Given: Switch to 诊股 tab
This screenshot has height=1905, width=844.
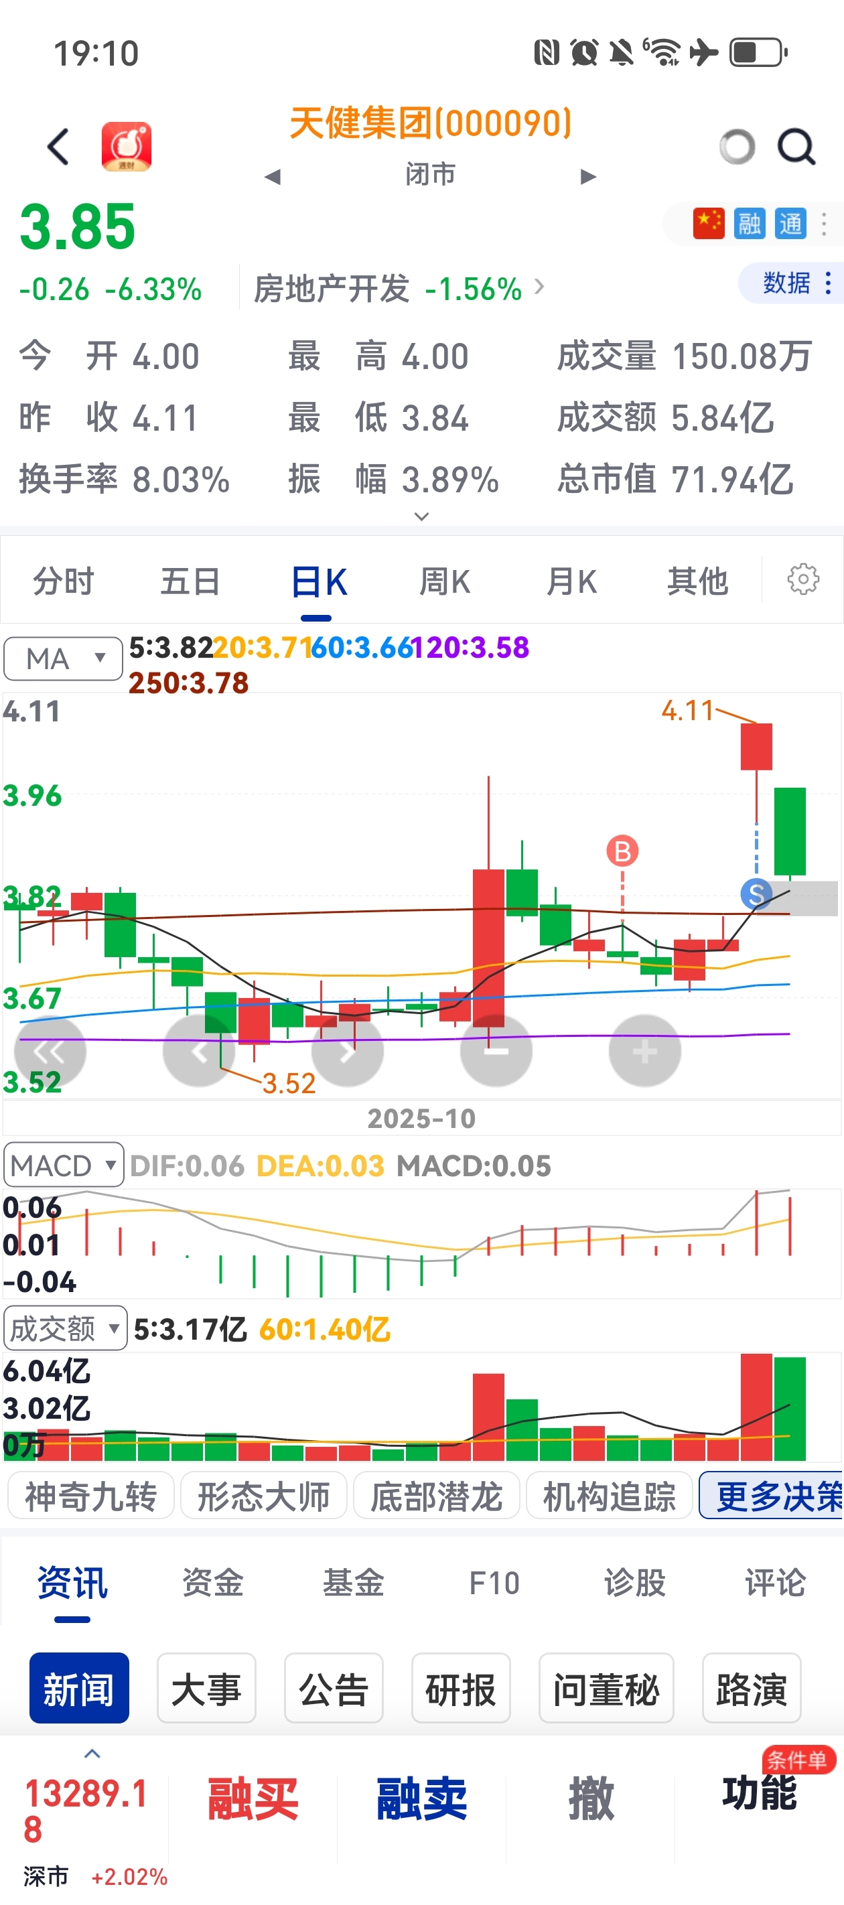Looking at the screenshot, I should (634, 1585).
